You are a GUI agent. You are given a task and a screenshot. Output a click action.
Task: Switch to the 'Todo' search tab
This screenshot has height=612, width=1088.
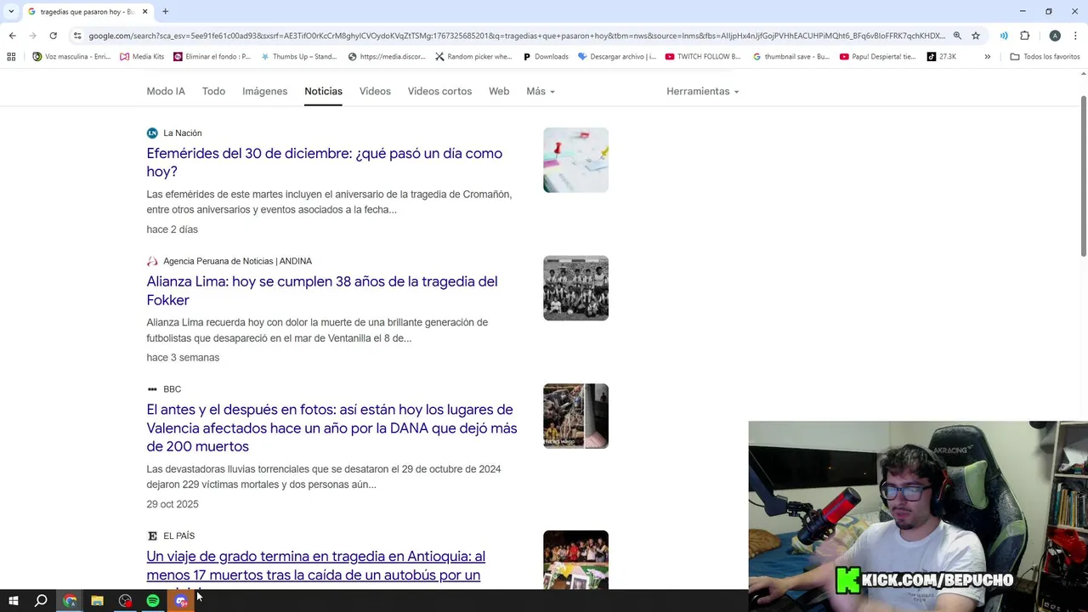213,91
